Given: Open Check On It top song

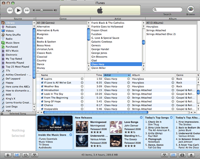Looking at the screenshot, I should click(155, 122).
